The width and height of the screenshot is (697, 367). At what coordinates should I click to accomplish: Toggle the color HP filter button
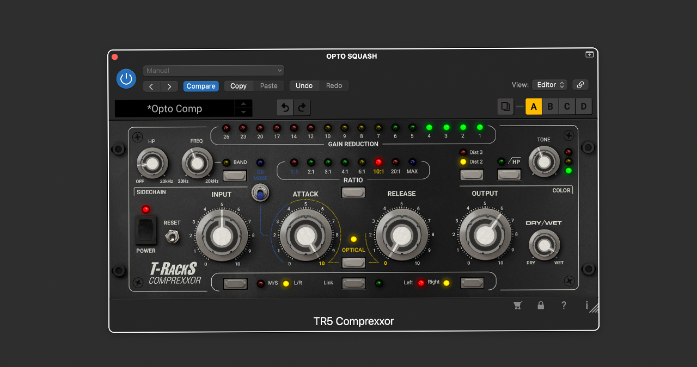point(509,175)
